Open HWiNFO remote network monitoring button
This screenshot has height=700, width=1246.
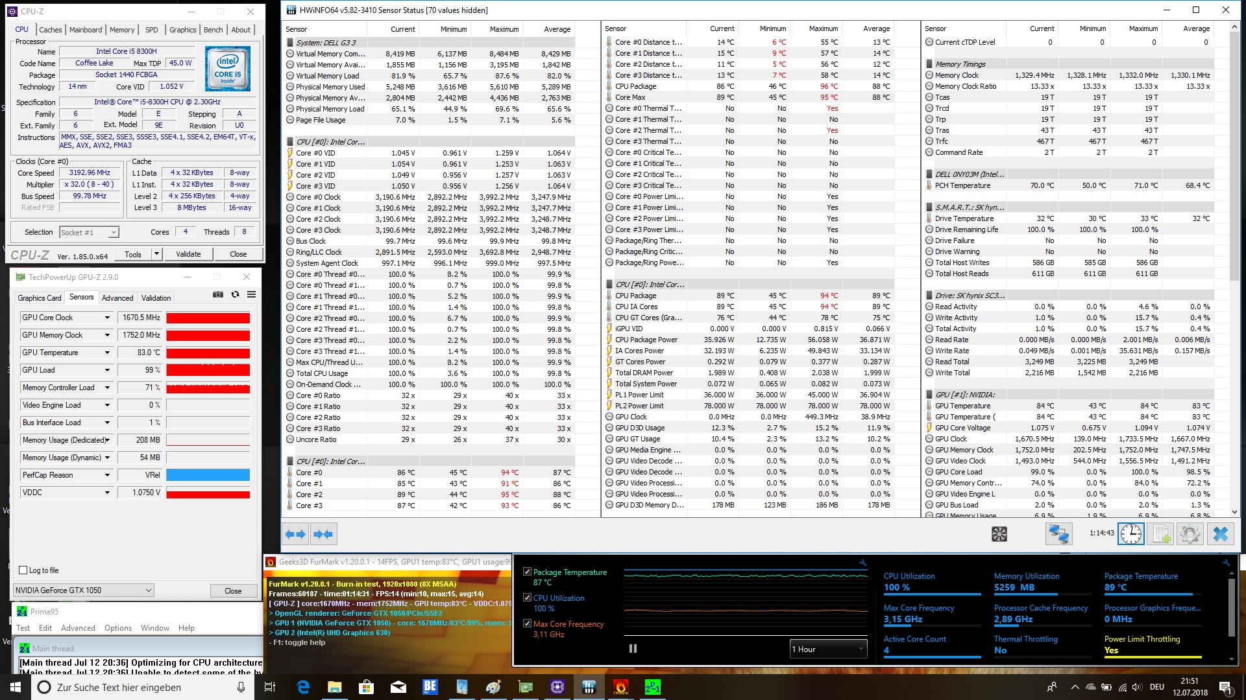pyautogui.click(x=1058, y=534)
